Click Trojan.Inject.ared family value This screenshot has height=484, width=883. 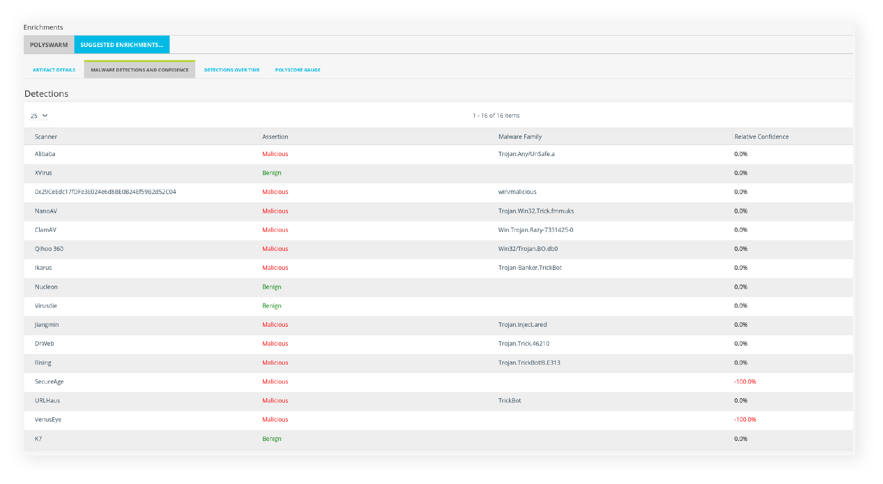[522, 325]
